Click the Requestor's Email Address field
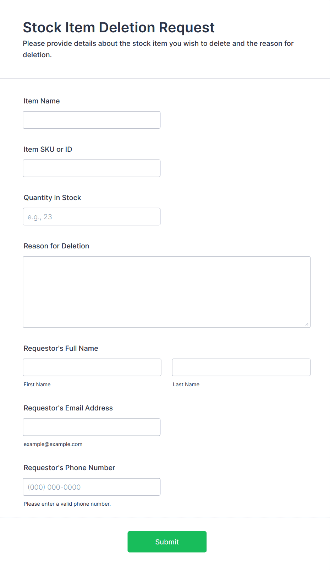The height and width of the screenshot is (570, 330). tap(92, 427)
